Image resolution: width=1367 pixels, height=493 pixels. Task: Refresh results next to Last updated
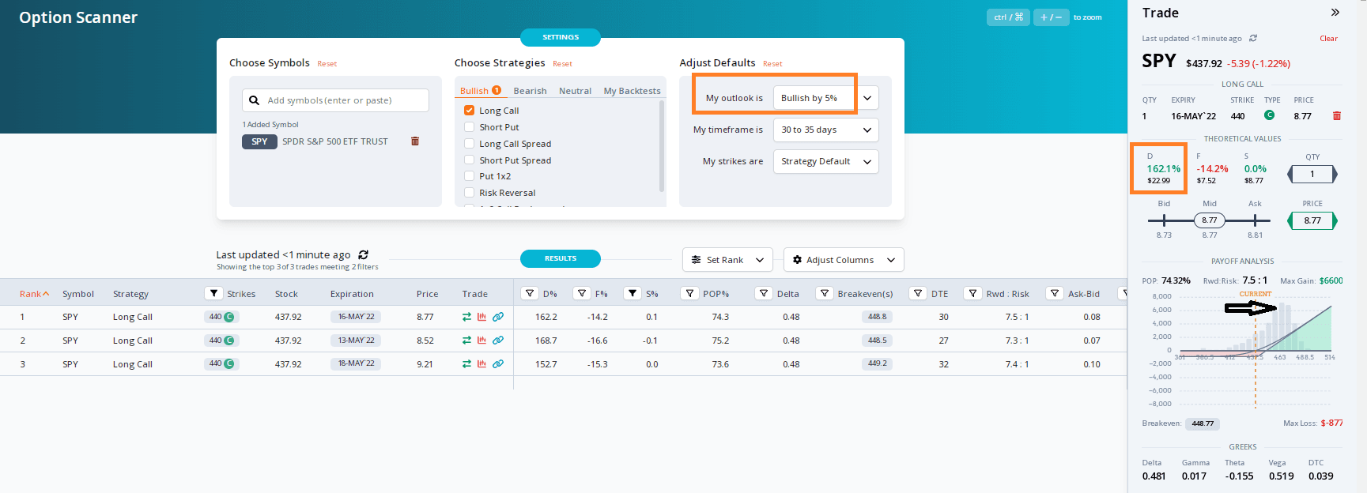pos(364,254)
